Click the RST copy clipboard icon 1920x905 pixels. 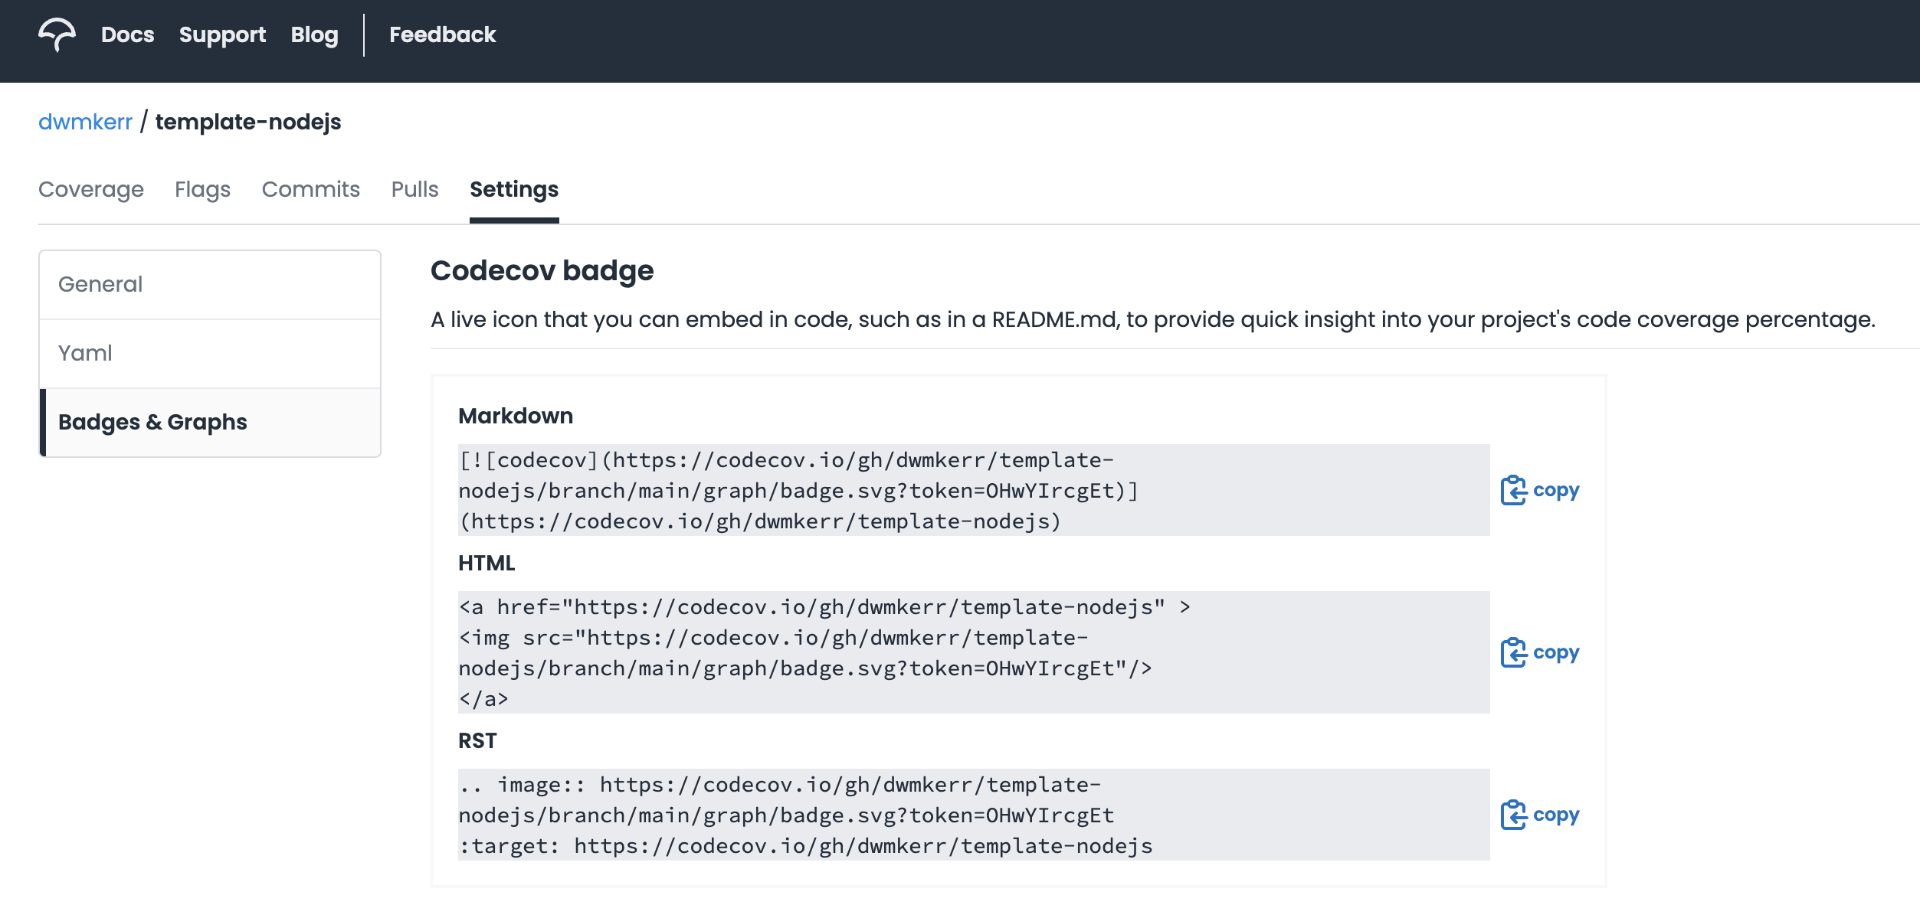[x=1512, y=815]
